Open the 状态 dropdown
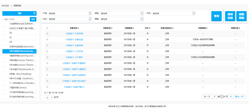The height and width of the screenshot is (109, 250). click(70, 19)
